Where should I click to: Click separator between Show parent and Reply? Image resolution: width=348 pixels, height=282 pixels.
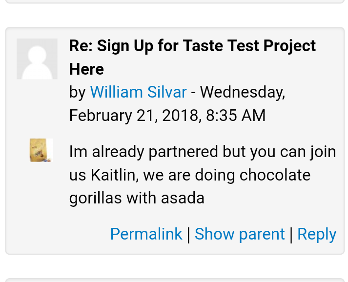[x=291, y=234]
